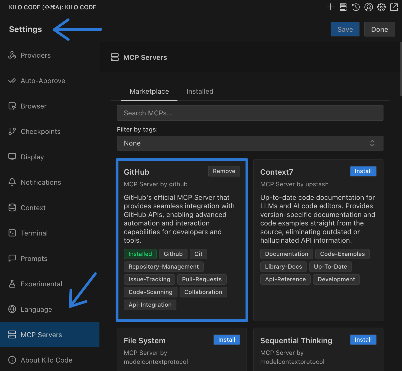Click the Prompts chat bubble icon

pos(12,258)
